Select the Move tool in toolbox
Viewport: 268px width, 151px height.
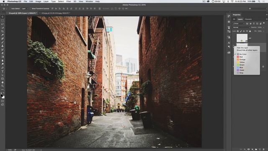tap(3, 17)
